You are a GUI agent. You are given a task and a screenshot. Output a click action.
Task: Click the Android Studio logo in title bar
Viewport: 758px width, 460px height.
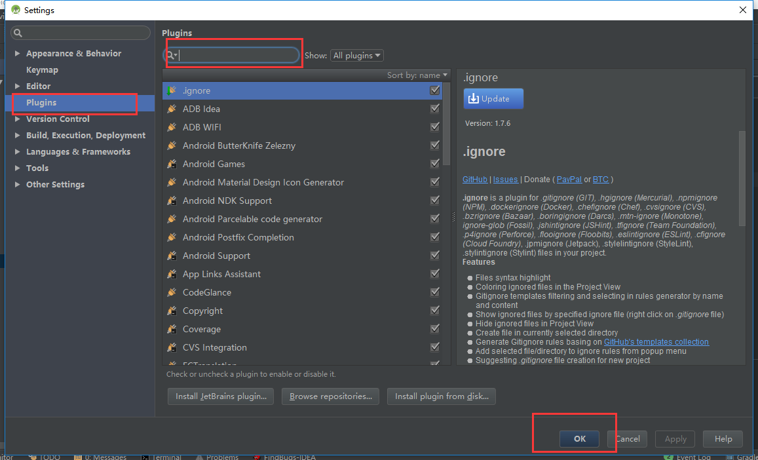click(16, 10)
